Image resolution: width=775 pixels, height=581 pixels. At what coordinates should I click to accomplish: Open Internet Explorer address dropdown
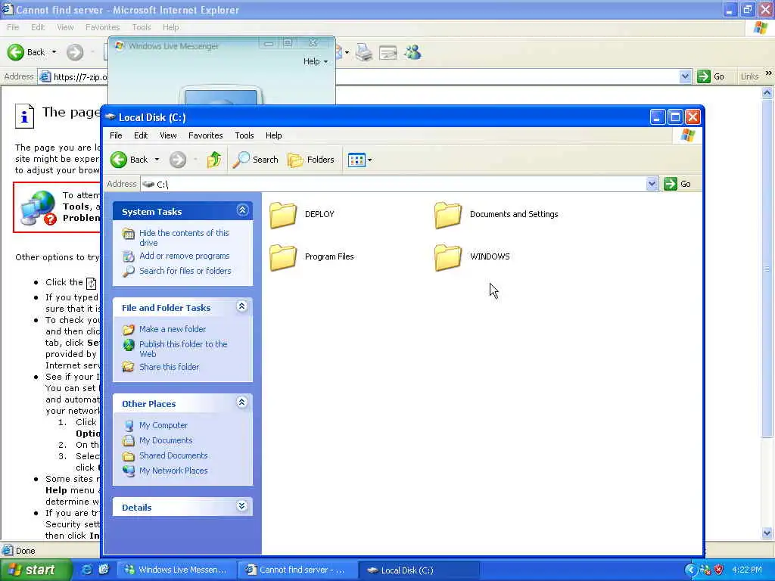(x=684, y=76)
